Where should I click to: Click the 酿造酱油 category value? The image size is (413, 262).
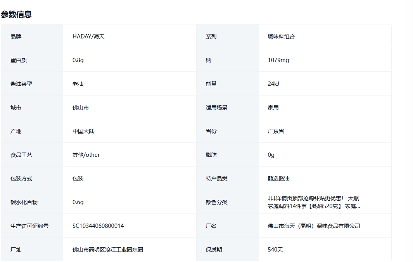(278, 179)
